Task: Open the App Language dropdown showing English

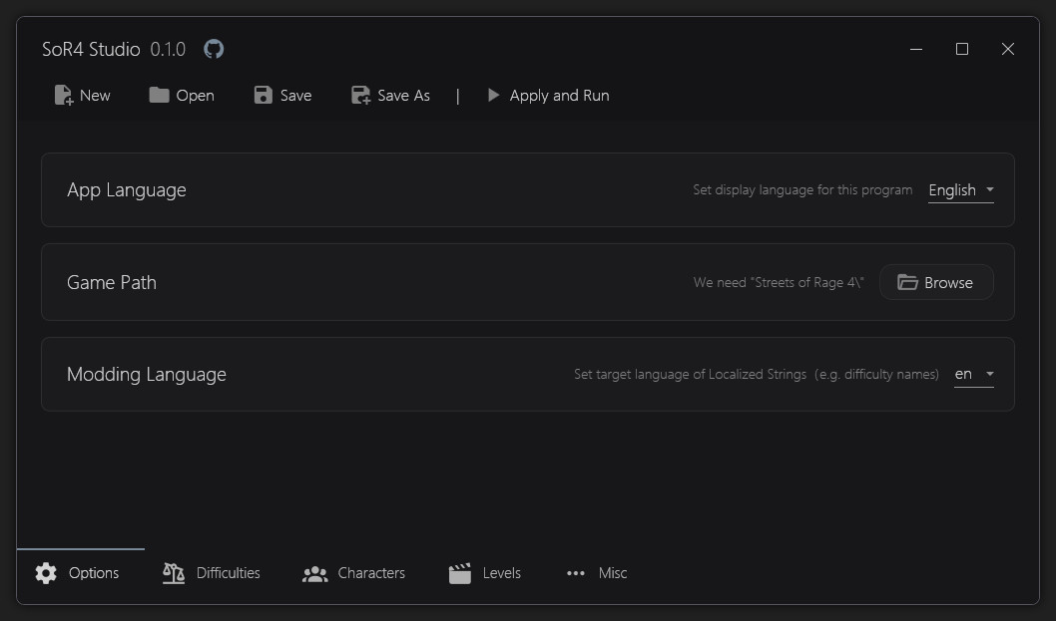Action: 960,189
